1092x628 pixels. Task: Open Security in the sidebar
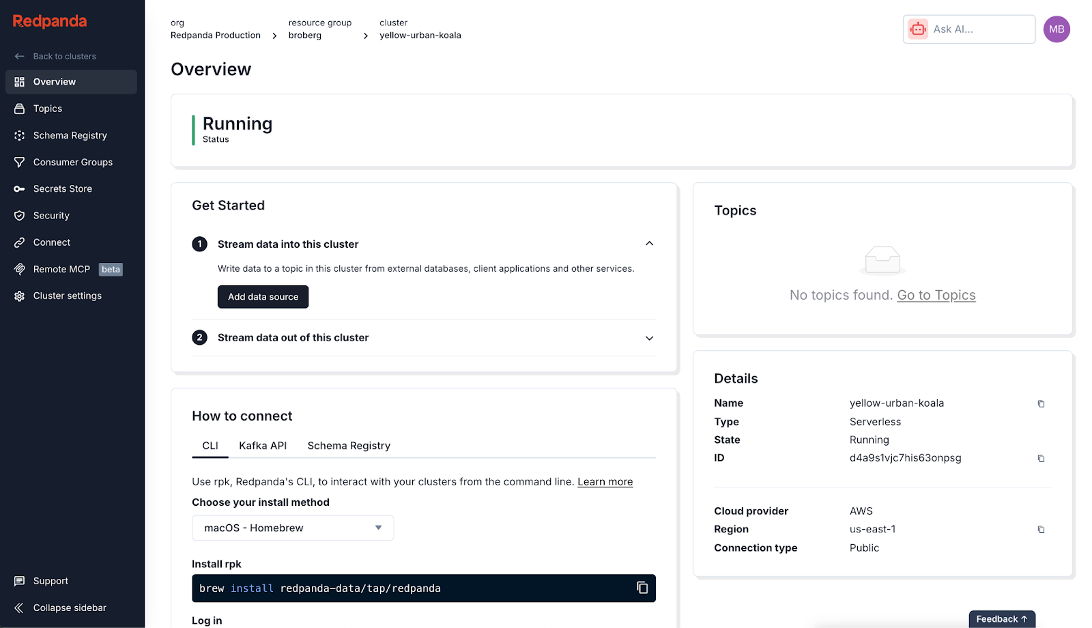tap(71, 216)
